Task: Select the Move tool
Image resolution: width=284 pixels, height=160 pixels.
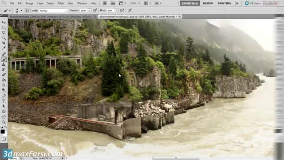Action: (4, 23)
